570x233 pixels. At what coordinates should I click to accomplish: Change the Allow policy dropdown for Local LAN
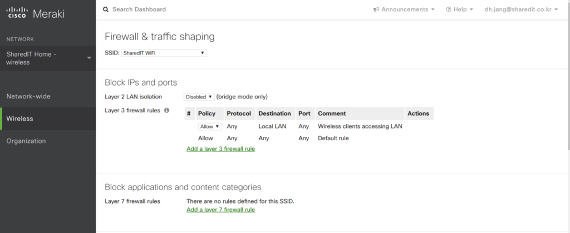tap(209, 127)
